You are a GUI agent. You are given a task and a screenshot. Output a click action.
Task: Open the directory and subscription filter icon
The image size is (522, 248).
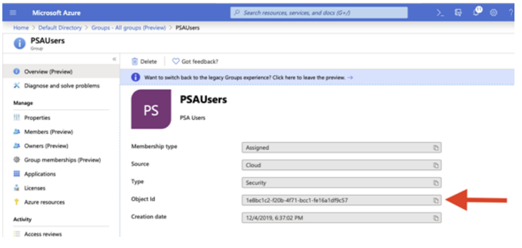point(458,13)
